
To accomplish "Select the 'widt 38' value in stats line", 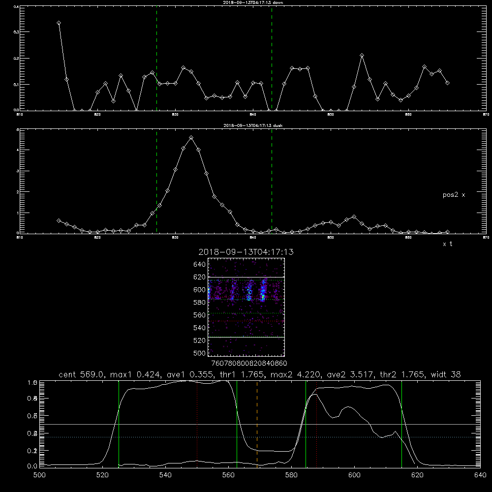I will [446, 374].
